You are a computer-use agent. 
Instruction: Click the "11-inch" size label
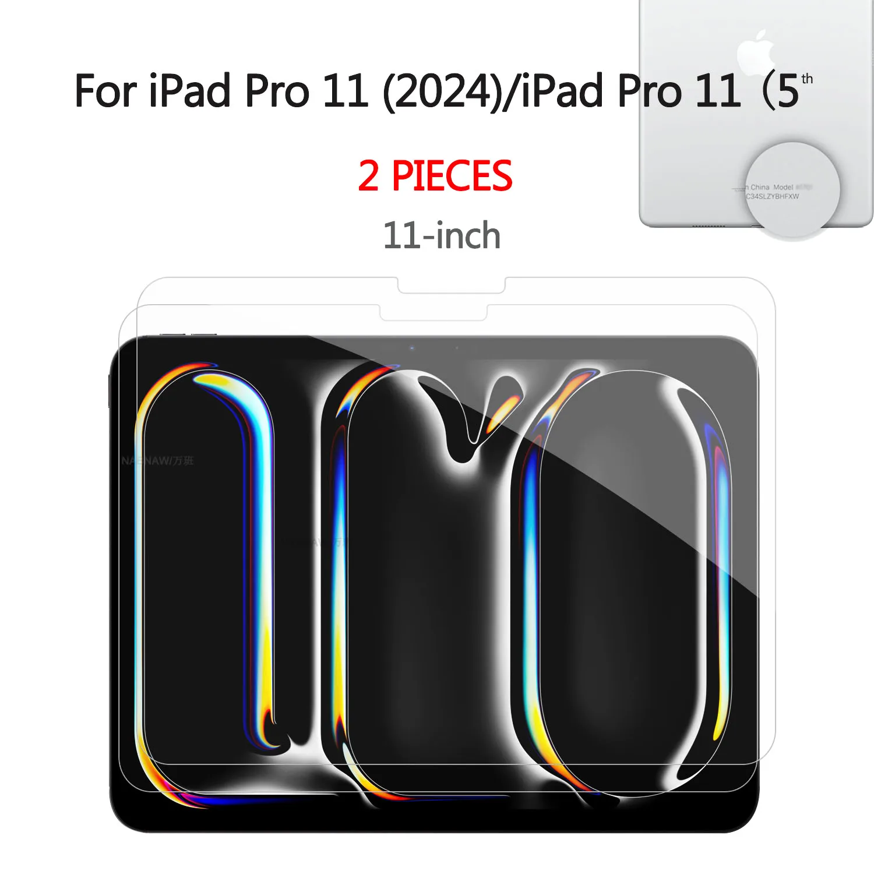(x=442, y=235)
